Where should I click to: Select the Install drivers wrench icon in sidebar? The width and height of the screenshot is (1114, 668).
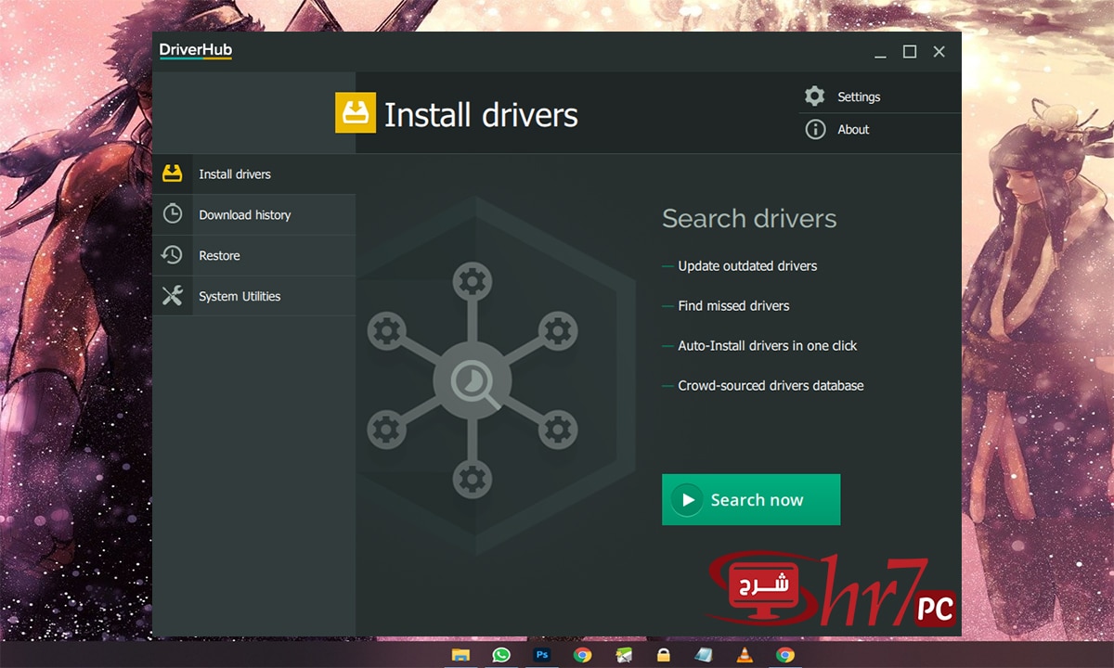pyautogui.click(x=173, y=173)
